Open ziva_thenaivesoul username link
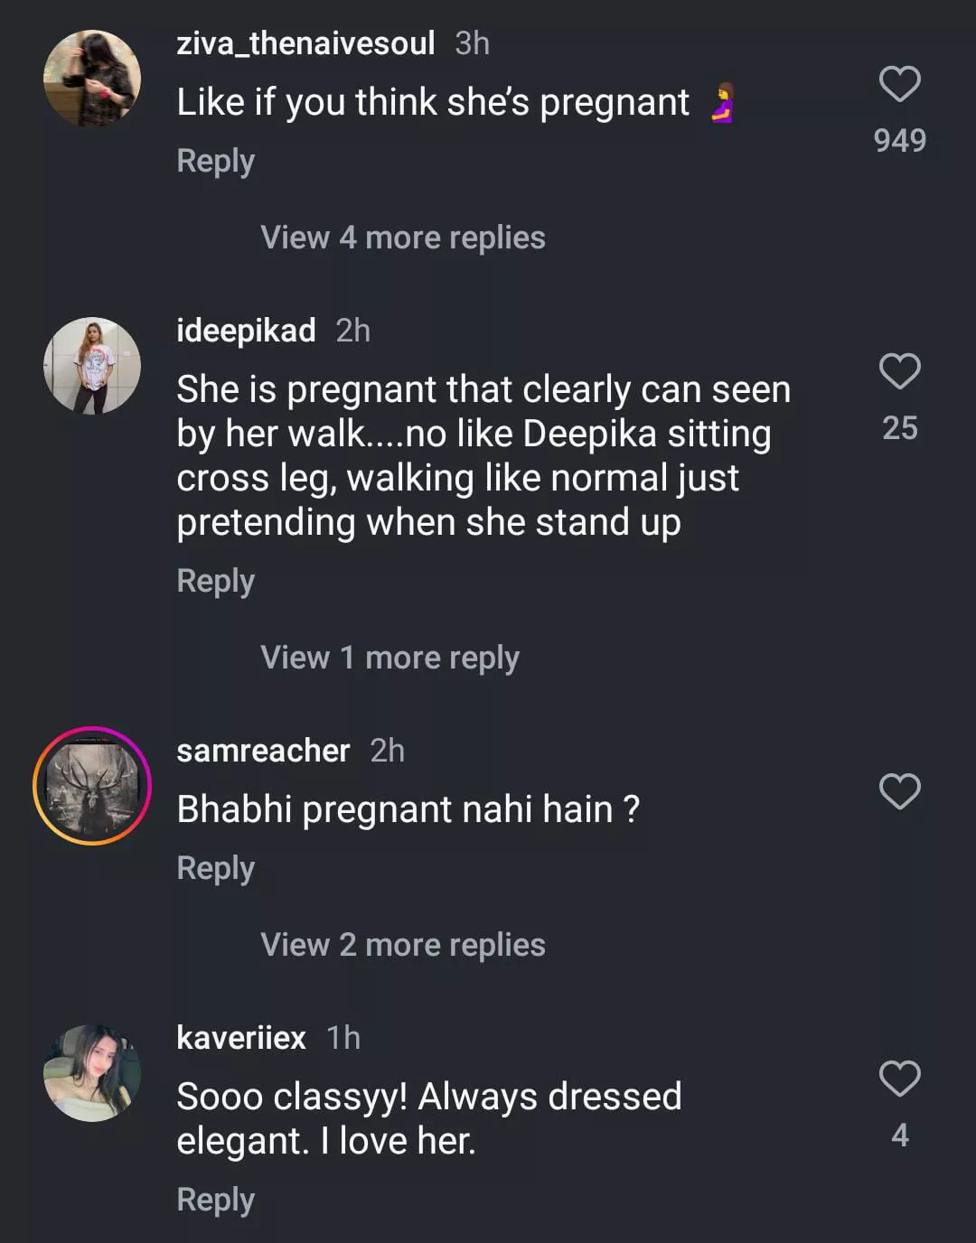 click(x=305, y=43)
